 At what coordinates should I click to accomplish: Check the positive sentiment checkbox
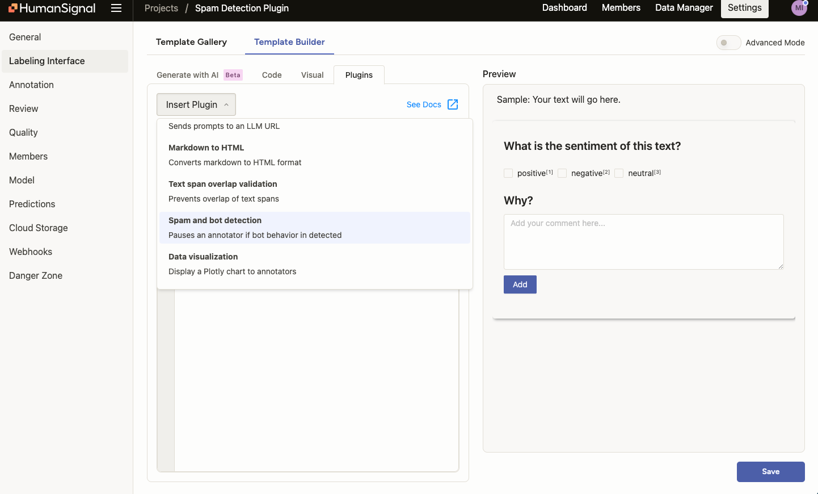tap(508, 173)
